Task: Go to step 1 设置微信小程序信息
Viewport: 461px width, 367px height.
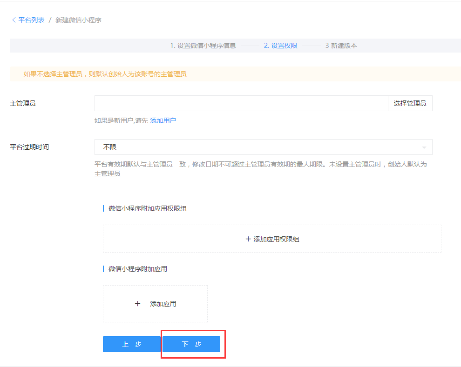Action: [203, 46]
